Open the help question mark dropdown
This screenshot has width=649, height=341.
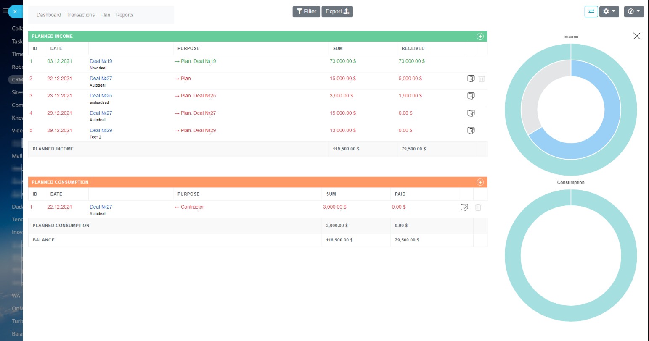633,12
